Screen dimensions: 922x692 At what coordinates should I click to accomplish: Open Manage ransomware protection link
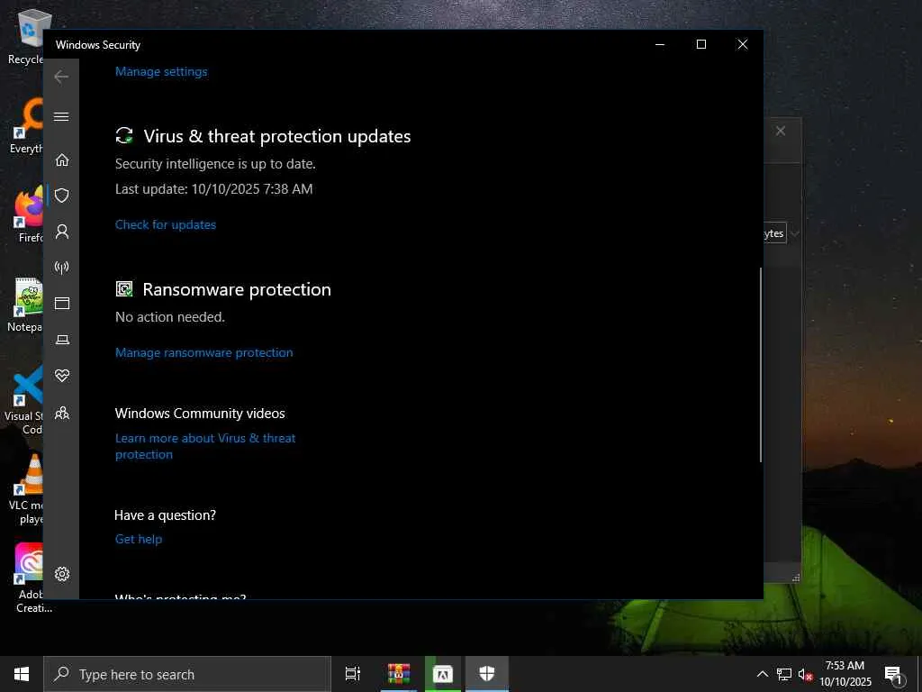coord(204,352)
